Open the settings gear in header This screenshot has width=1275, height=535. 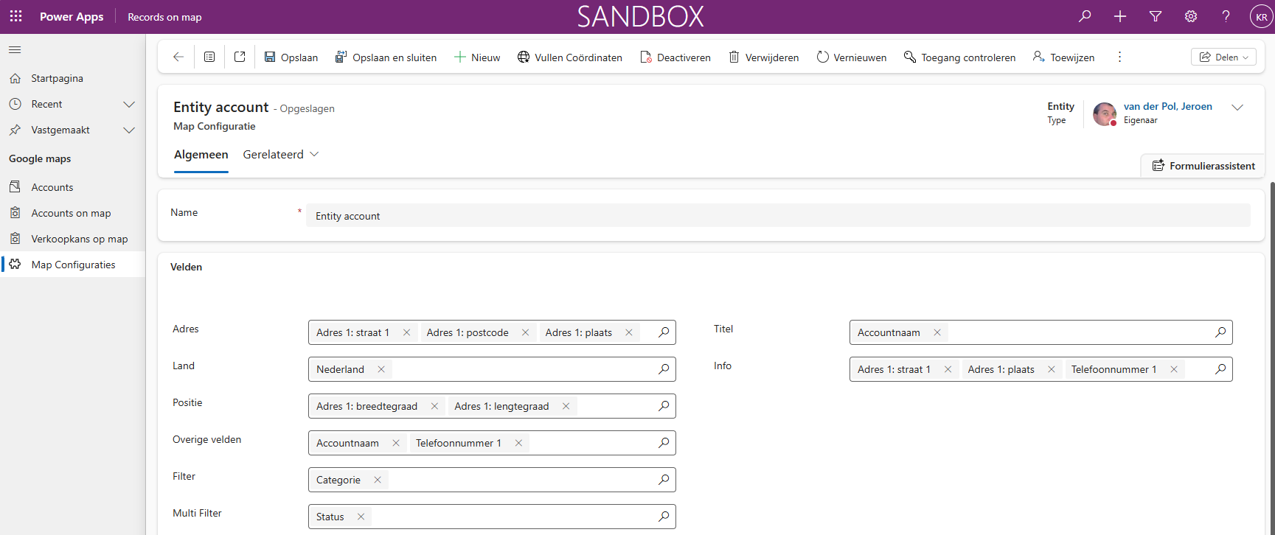[x=1191, y=16]
